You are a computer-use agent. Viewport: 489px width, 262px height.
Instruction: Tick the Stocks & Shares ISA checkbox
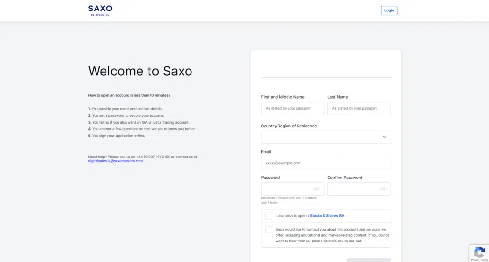[268, 216]
